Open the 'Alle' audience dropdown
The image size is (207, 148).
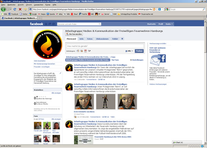[129, 51]
